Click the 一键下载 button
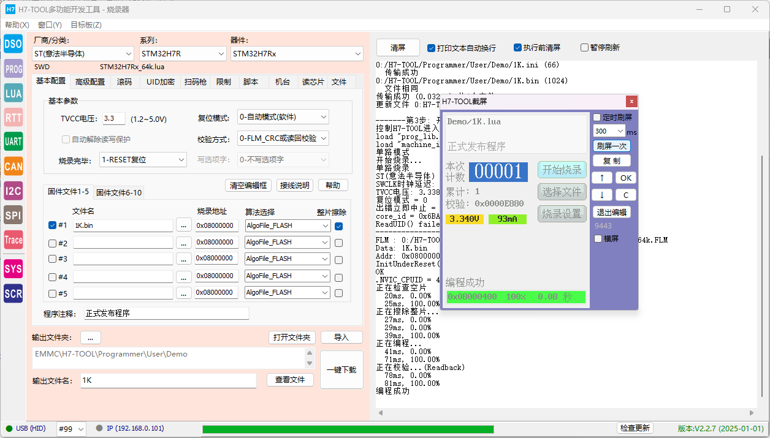This screenshot has width=770, height=438. point(341,369)
